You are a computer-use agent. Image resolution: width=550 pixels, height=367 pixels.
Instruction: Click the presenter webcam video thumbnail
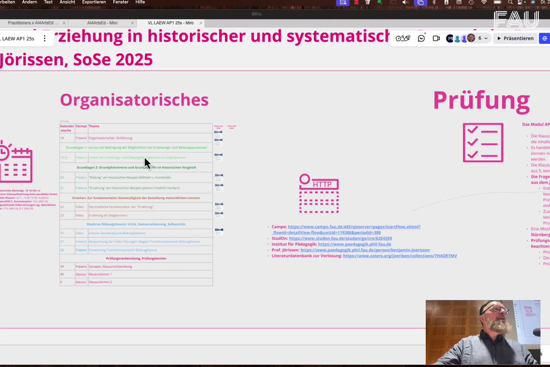click(x=482, y=332)
